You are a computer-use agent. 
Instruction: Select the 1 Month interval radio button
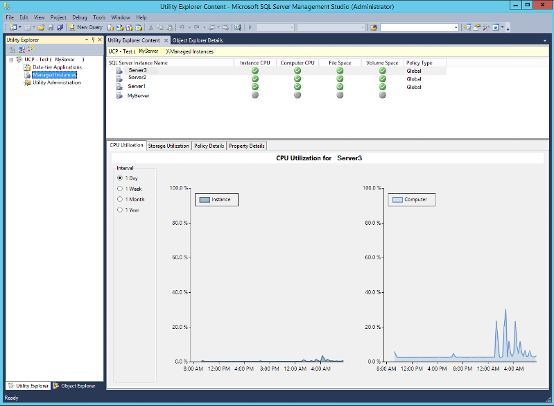point(120,199)
